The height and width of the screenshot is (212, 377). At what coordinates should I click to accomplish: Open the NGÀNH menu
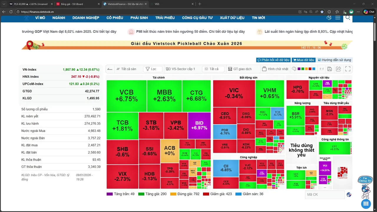point(59,18)
